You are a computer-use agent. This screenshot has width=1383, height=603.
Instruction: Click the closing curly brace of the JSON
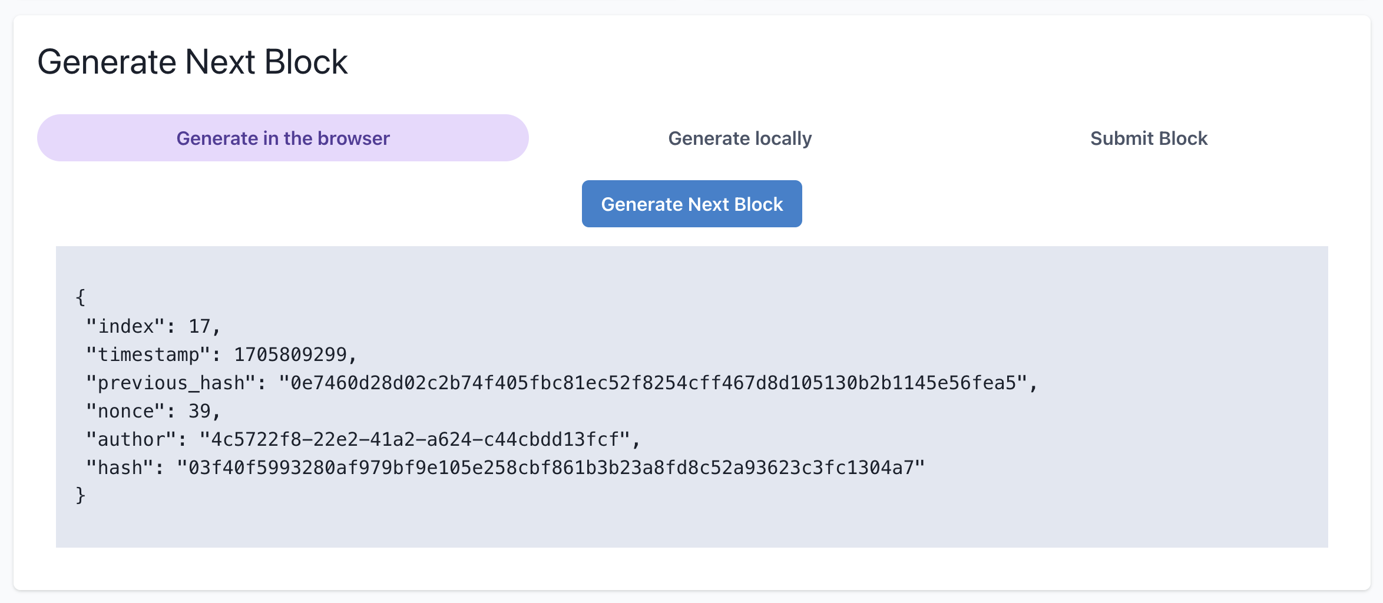(81, 495)
